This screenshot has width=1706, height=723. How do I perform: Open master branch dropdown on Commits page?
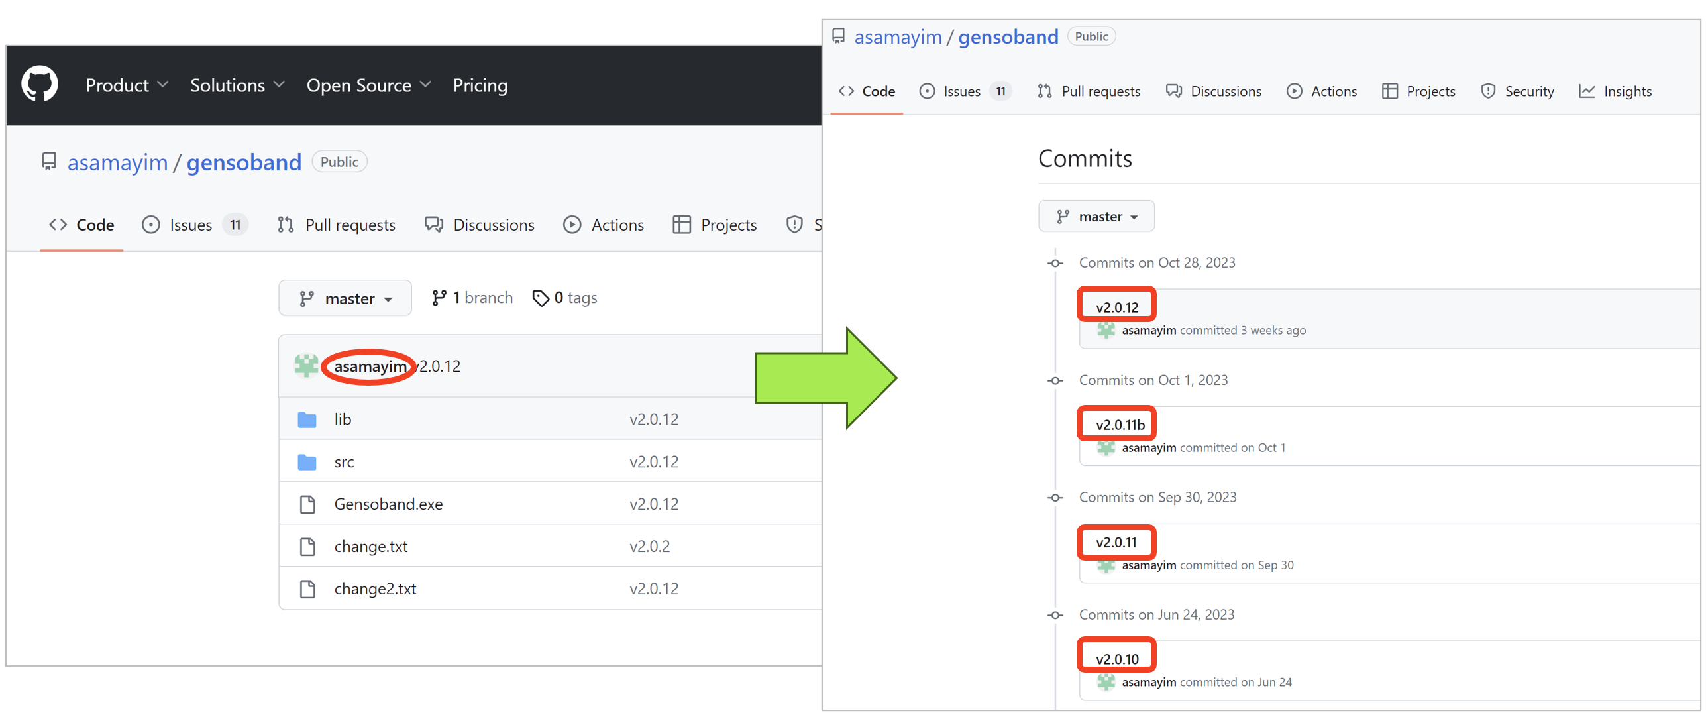pos(1096,216)
